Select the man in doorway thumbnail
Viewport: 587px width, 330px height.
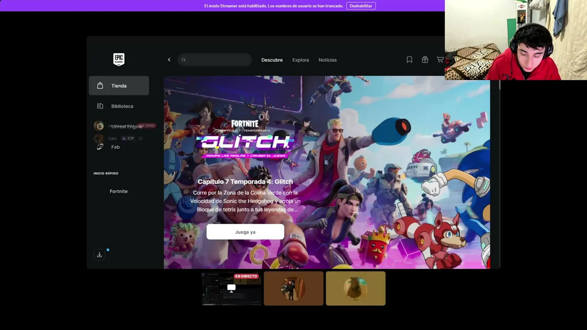coord(293,288)
